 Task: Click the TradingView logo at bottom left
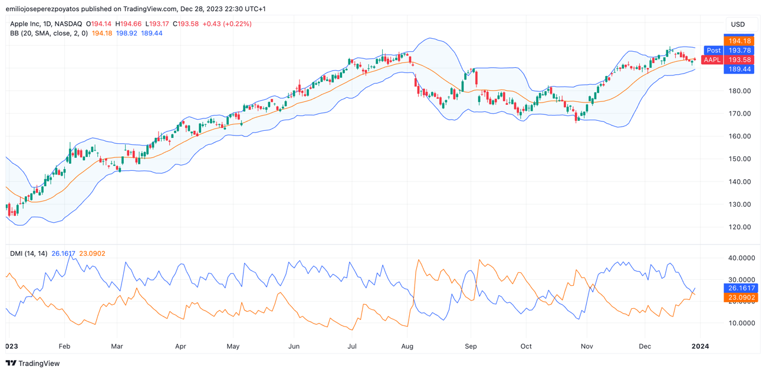coord(33,364)
